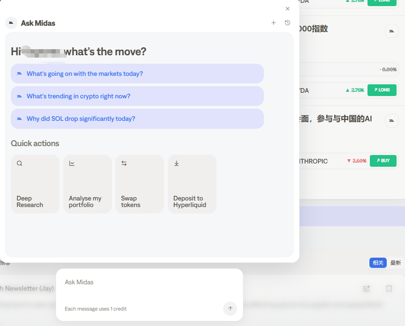Click the 'Quick actions' heading
The image size is (405, 326).
[x=35, y=143]
